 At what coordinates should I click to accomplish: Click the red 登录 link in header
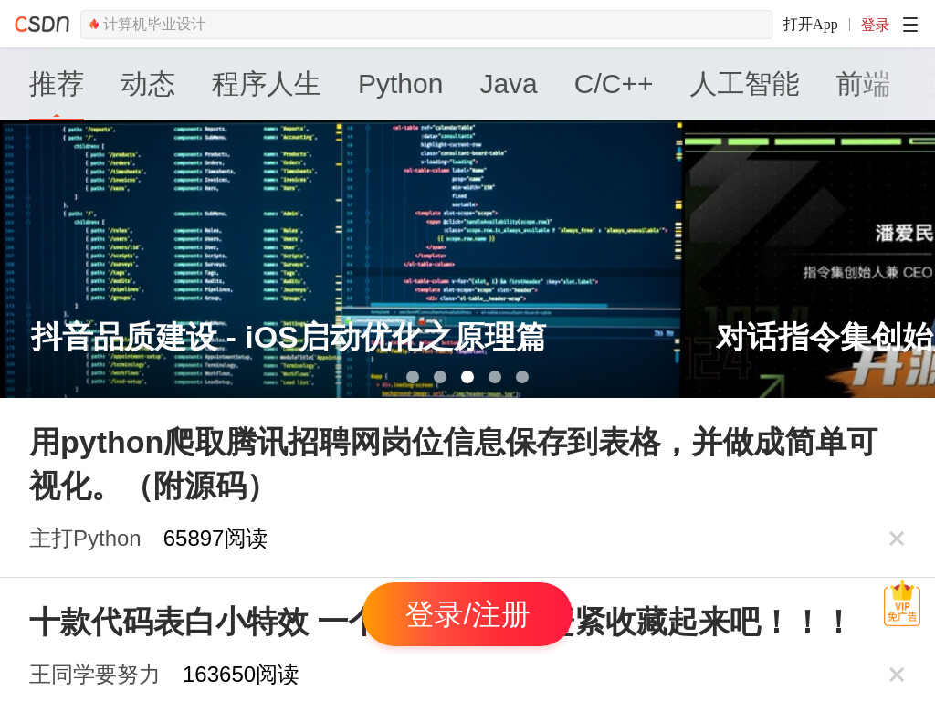click(x=875, y=25)
